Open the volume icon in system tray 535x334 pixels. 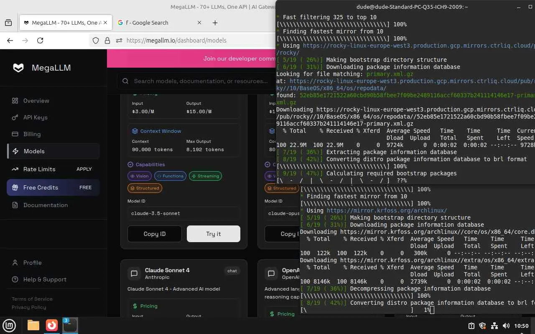pyautogui.click(x=506, y=326)
